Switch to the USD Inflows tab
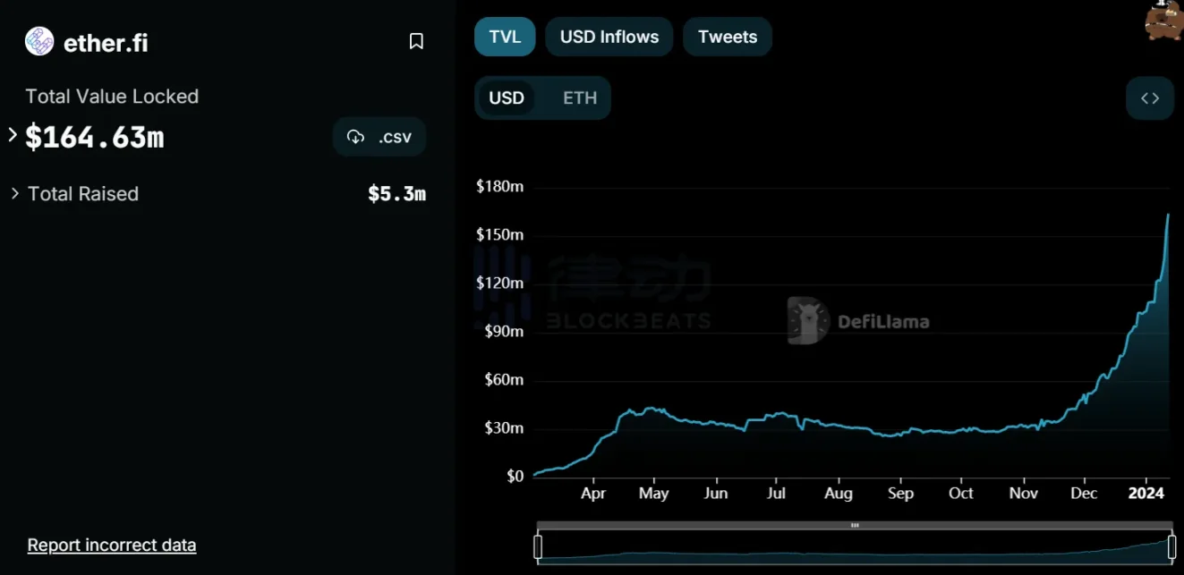1184x575 pixels. click(609, 37)
